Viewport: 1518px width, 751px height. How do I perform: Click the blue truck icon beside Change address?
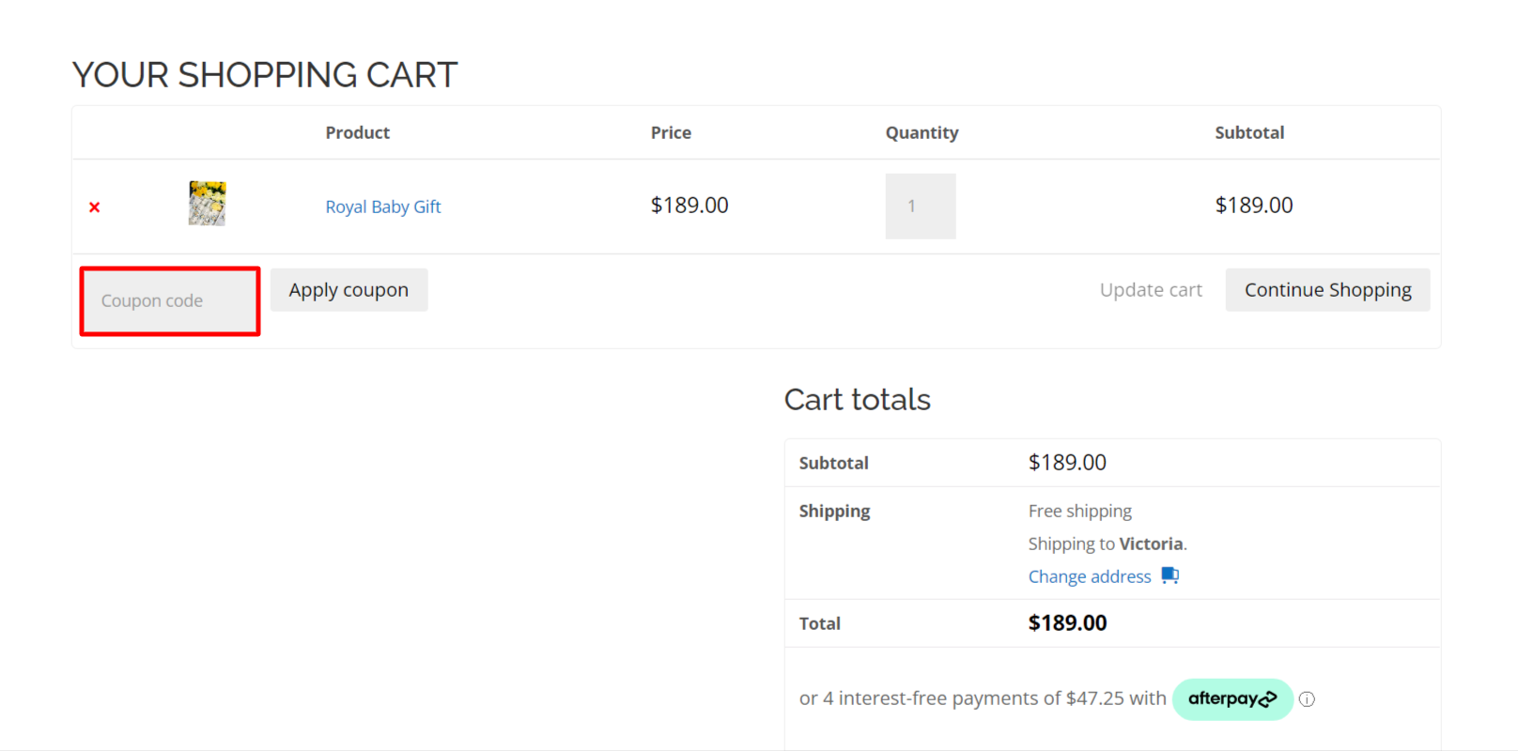[1169, 575]
